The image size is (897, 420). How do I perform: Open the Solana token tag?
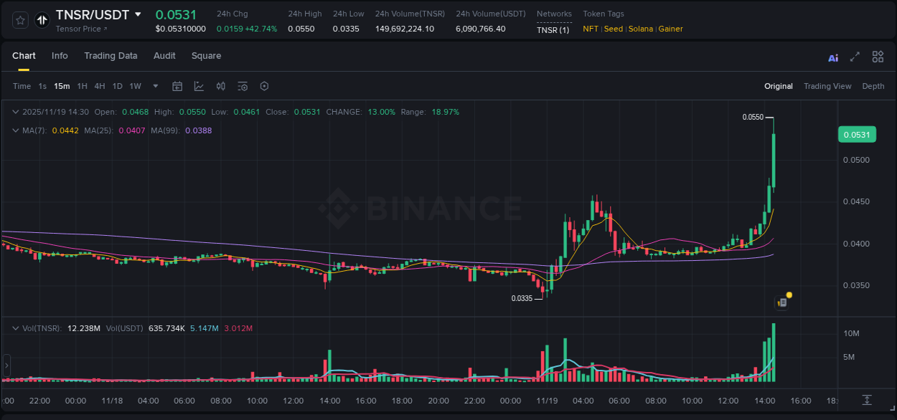click(640, 29)
